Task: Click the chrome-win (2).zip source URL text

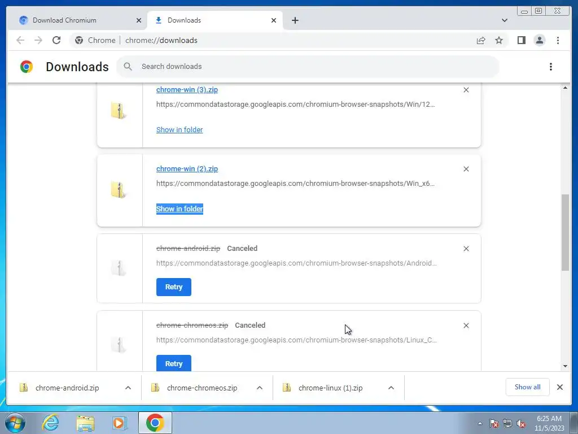Action: [295, 184]
